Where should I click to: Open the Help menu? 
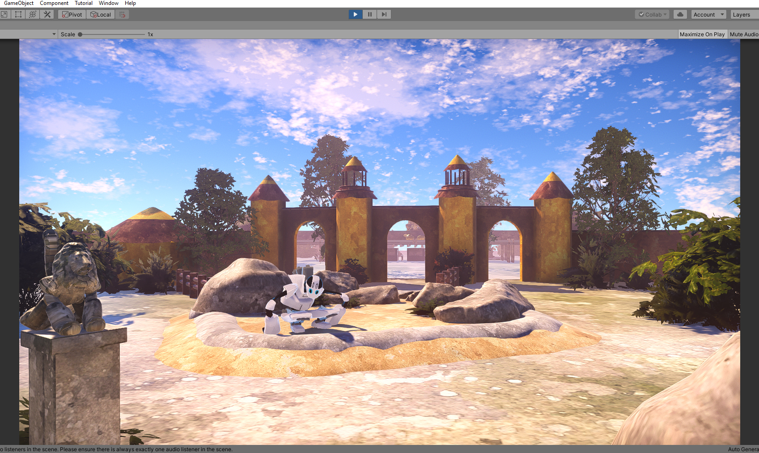tap(130, 3)
